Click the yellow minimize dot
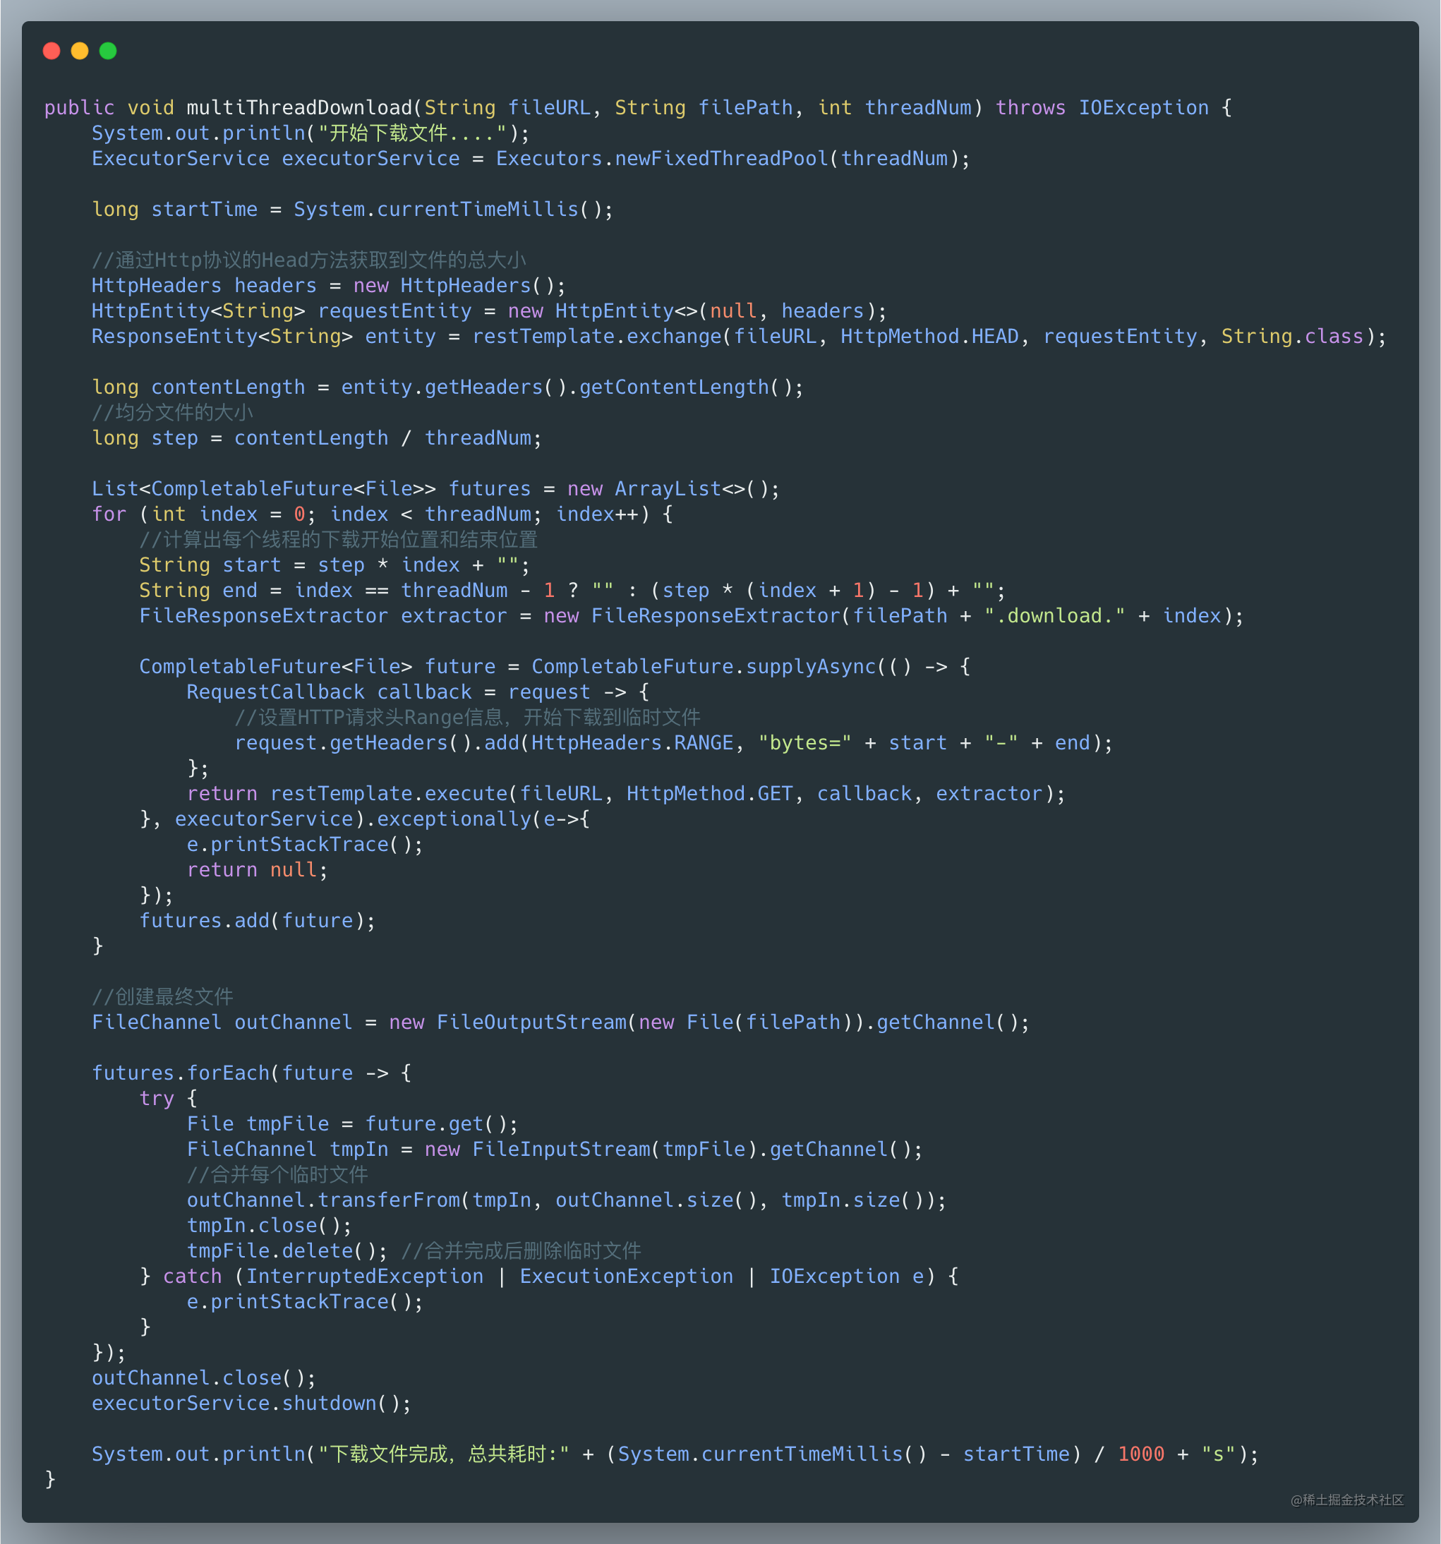Viewport: 1441px width, 1544px height. [x=79, y=52]
